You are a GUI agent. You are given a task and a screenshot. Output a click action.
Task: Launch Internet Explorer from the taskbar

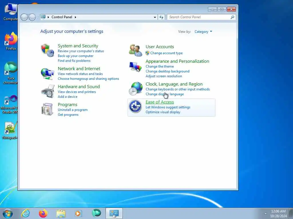pyautogui.click(x=25, y=213)
